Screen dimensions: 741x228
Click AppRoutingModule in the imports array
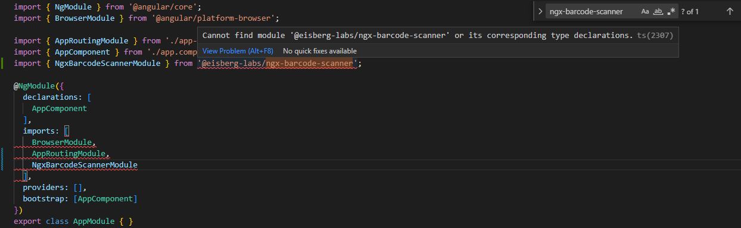coord(68,154)
